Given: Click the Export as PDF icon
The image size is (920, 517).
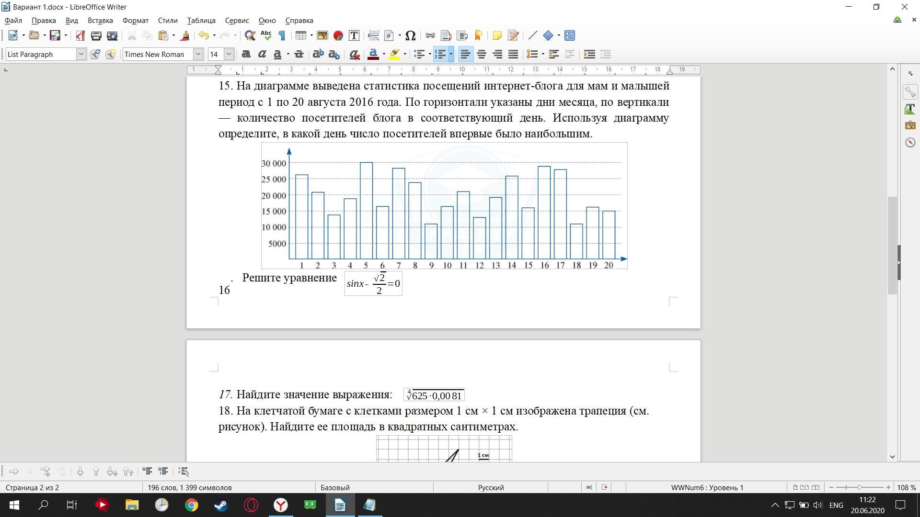Looking at the screenshot, I should (x=80, y=35).
